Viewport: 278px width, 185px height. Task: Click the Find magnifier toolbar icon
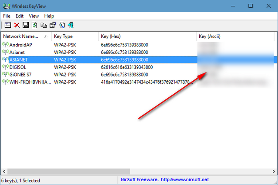62,25
